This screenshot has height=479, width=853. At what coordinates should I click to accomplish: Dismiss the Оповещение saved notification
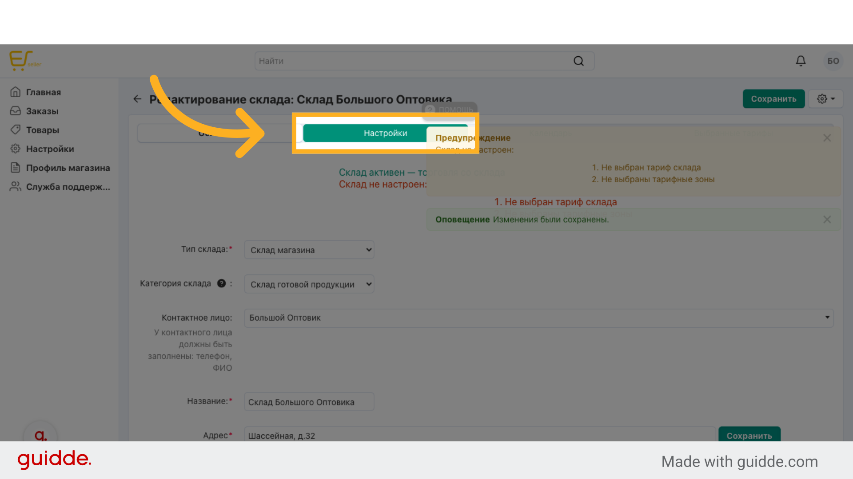coord(827,220)
